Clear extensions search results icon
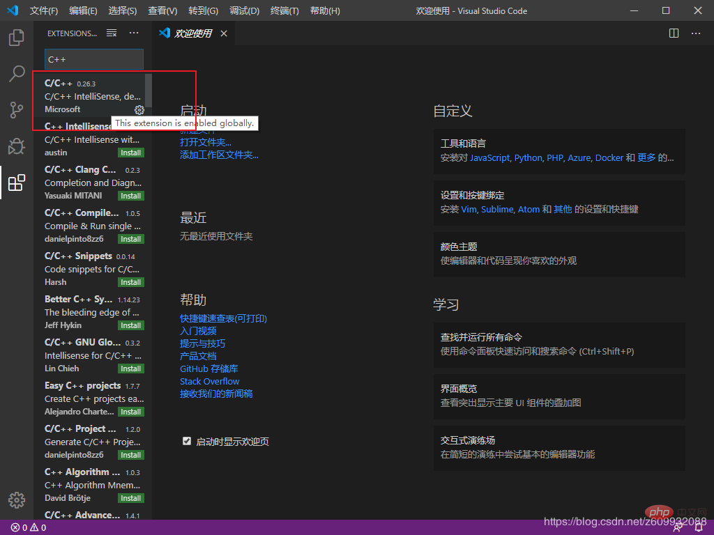This screenshot has height=535, width=714. click(112, 33)
